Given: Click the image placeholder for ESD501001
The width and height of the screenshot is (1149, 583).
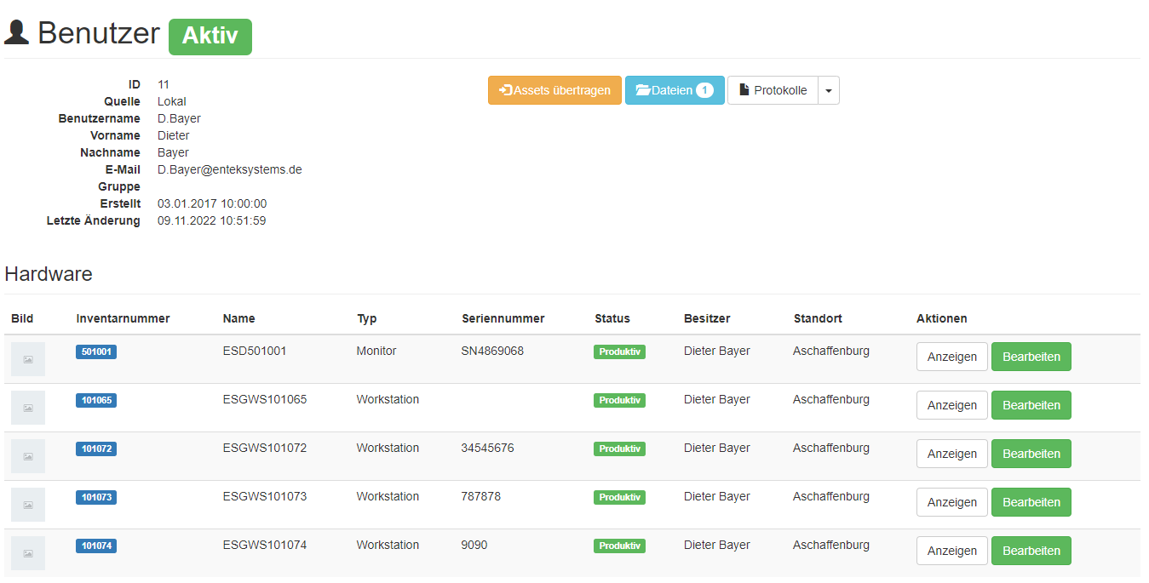Looking at the screenshot, I should (28, 359).
